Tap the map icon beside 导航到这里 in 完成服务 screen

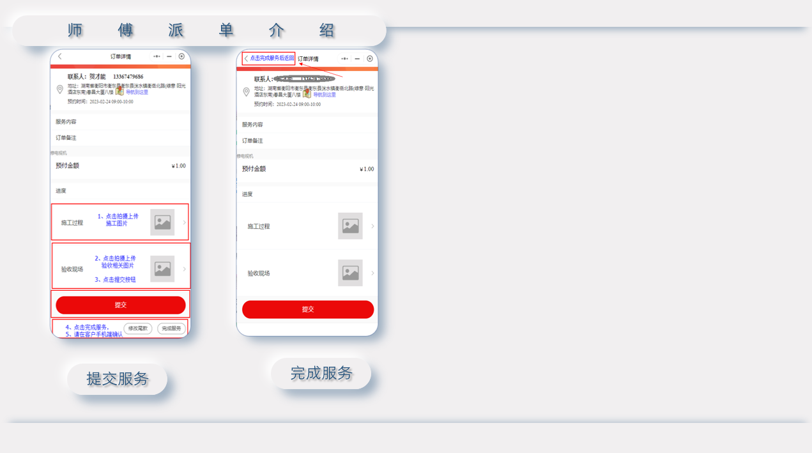(x=307, y=94)
